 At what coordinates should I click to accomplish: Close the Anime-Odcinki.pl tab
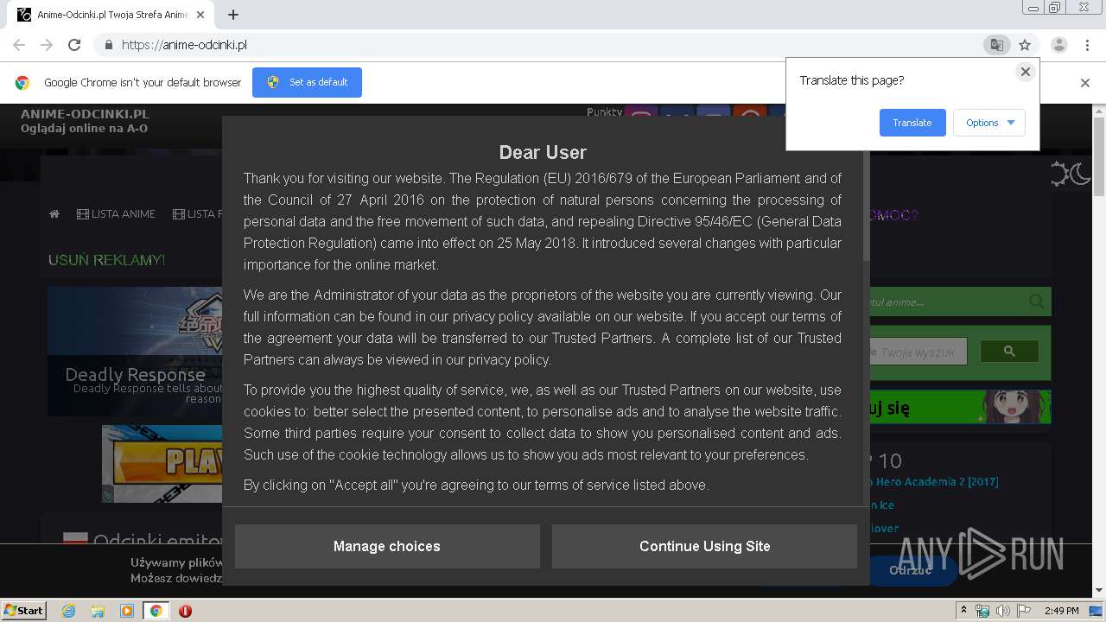[201, 15]
